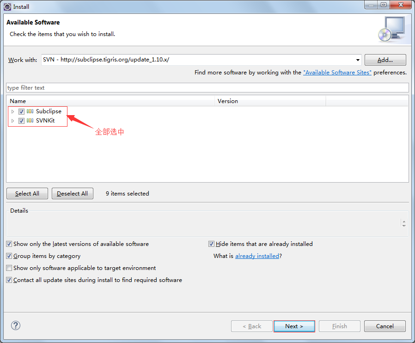Click the Eclipse Install window title icon
The width and height of the screenshot is (415, 343).
click(x=7, y=6)
